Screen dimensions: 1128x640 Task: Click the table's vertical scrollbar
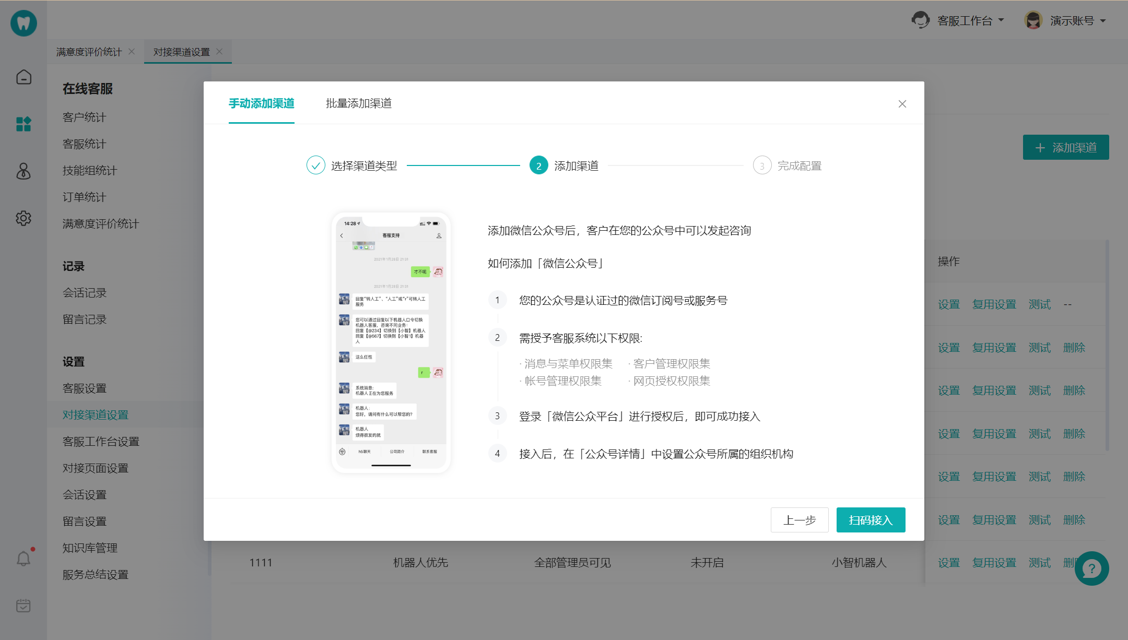point(1107,345)
